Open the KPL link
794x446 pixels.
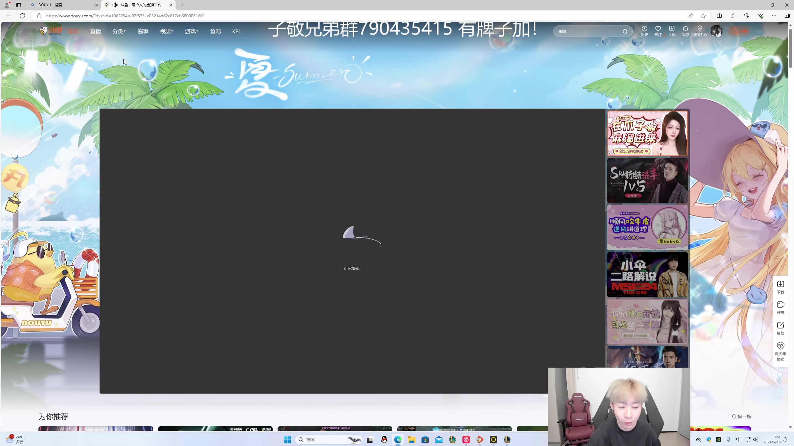(236, 31)
